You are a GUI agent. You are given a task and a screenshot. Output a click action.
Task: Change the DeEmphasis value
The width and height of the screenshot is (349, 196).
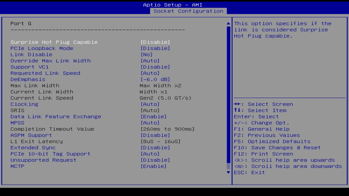tap(28, 79)
